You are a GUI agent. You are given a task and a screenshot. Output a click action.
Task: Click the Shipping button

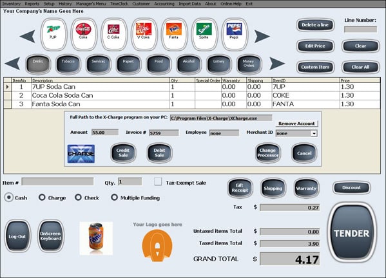click(273, 188)
